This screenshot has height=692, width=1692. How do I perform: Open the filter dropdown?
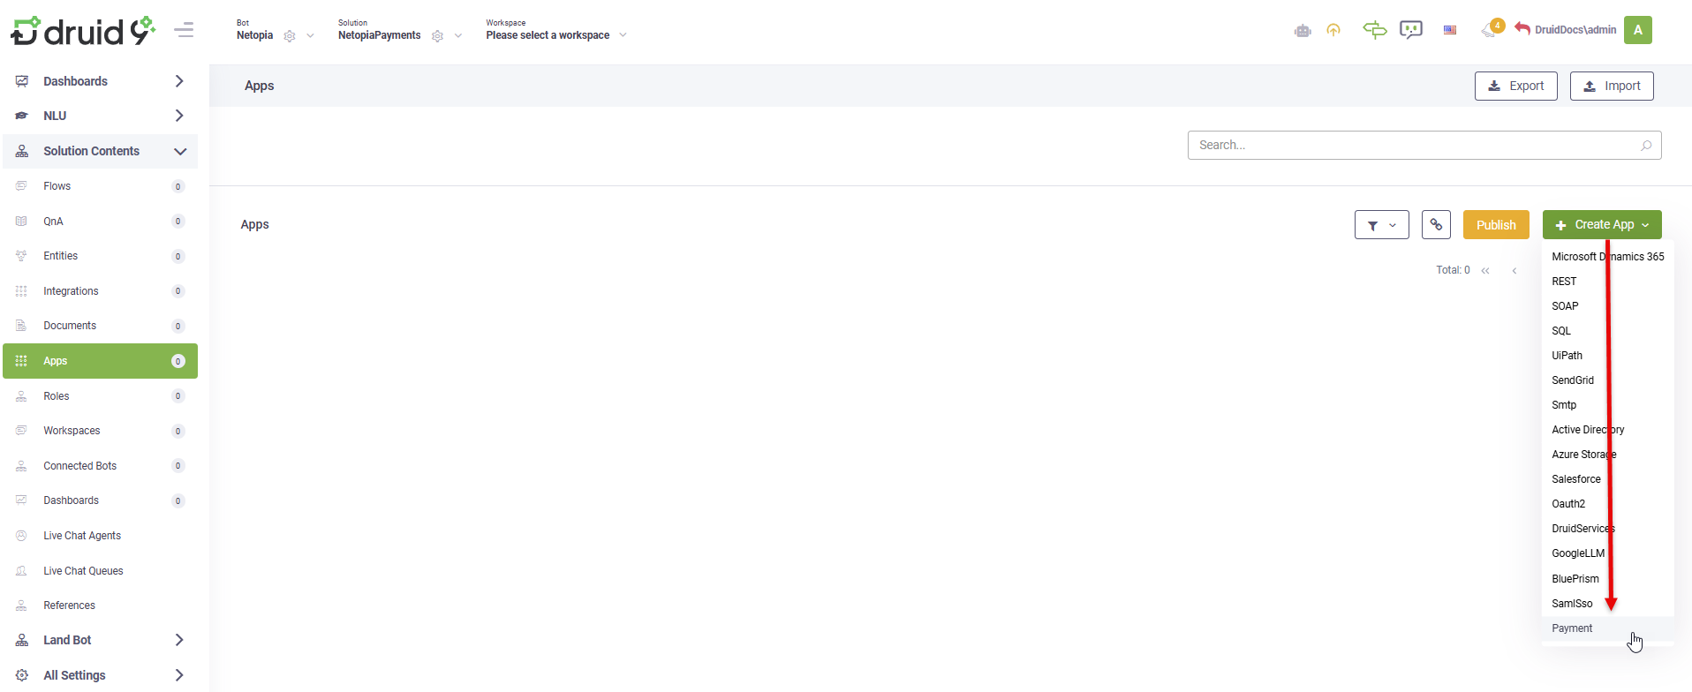(x=1381, y=224)
